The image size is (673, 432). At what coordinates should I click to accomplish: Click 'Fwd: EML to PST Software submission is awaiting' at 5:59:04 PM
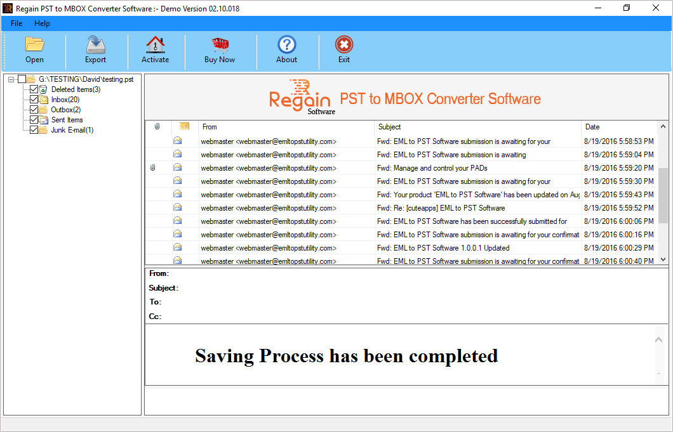451,154
